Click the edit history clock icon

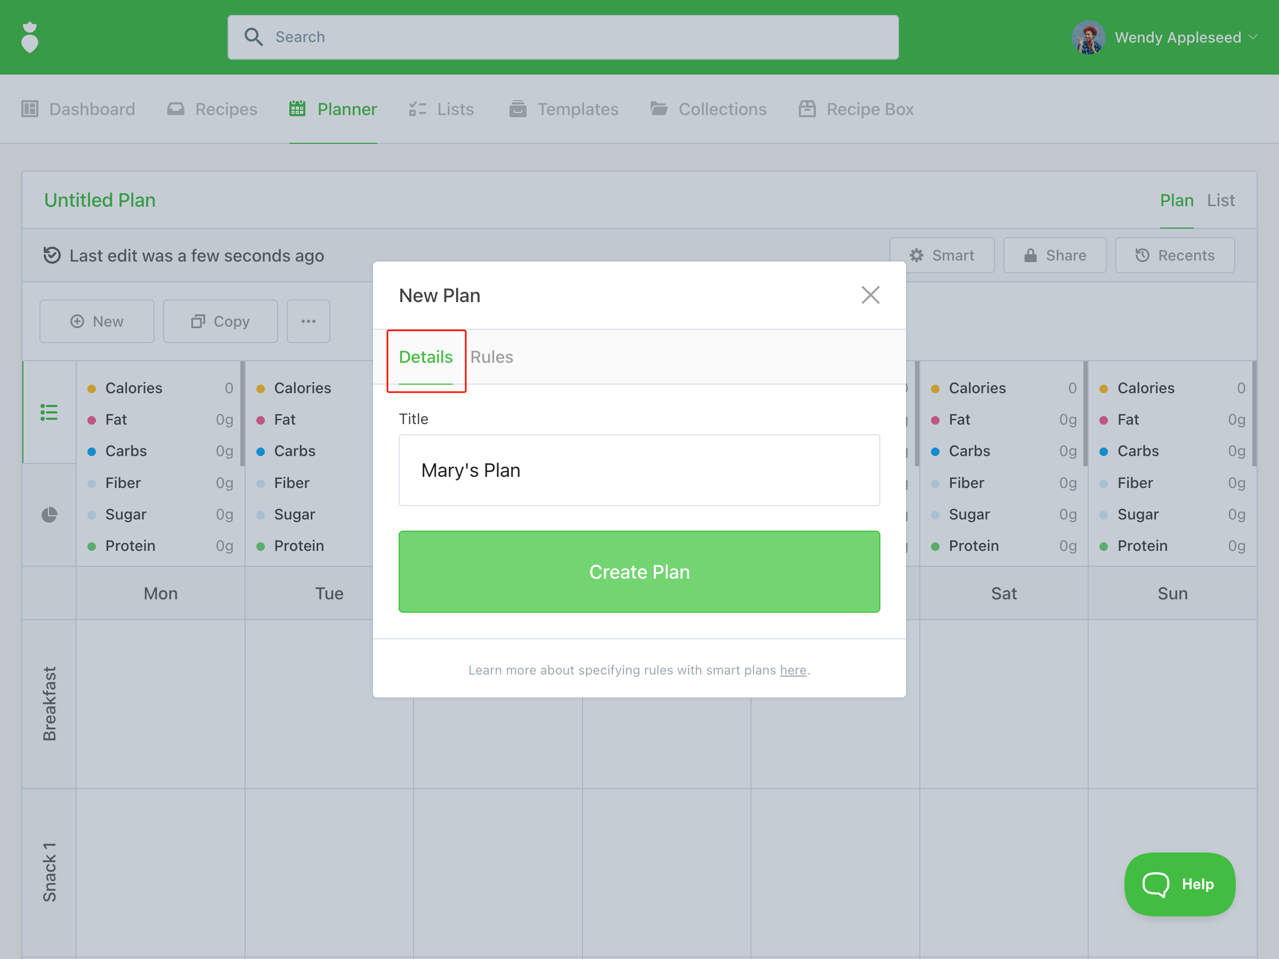52,256
